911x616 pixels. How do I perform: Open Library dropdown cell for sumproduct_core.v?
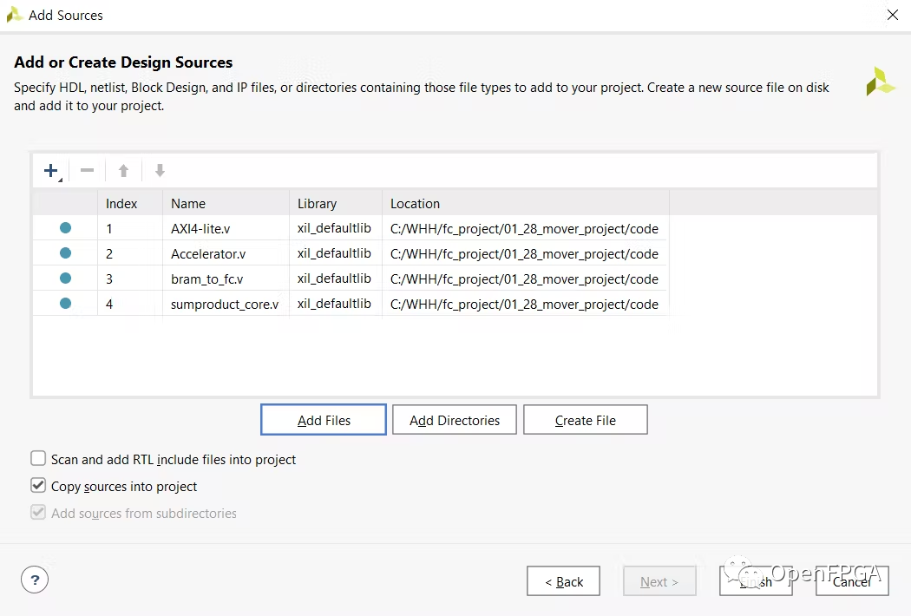point(334,305)
